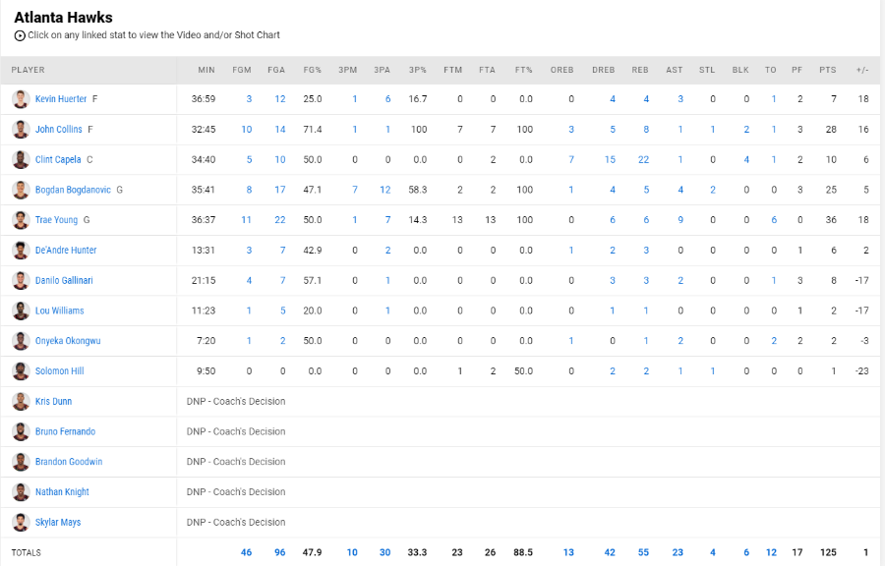Open Clint Capela's player link
Image resolution: width=885 pixels, height=566 pixels.
(x=58, y=159)
